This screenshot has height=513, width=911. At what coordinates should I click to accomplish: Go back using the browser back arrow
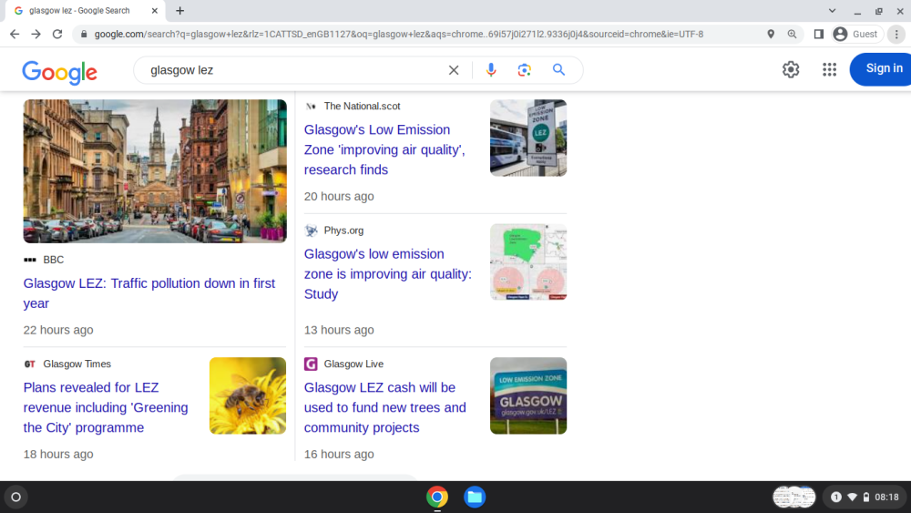15,35
